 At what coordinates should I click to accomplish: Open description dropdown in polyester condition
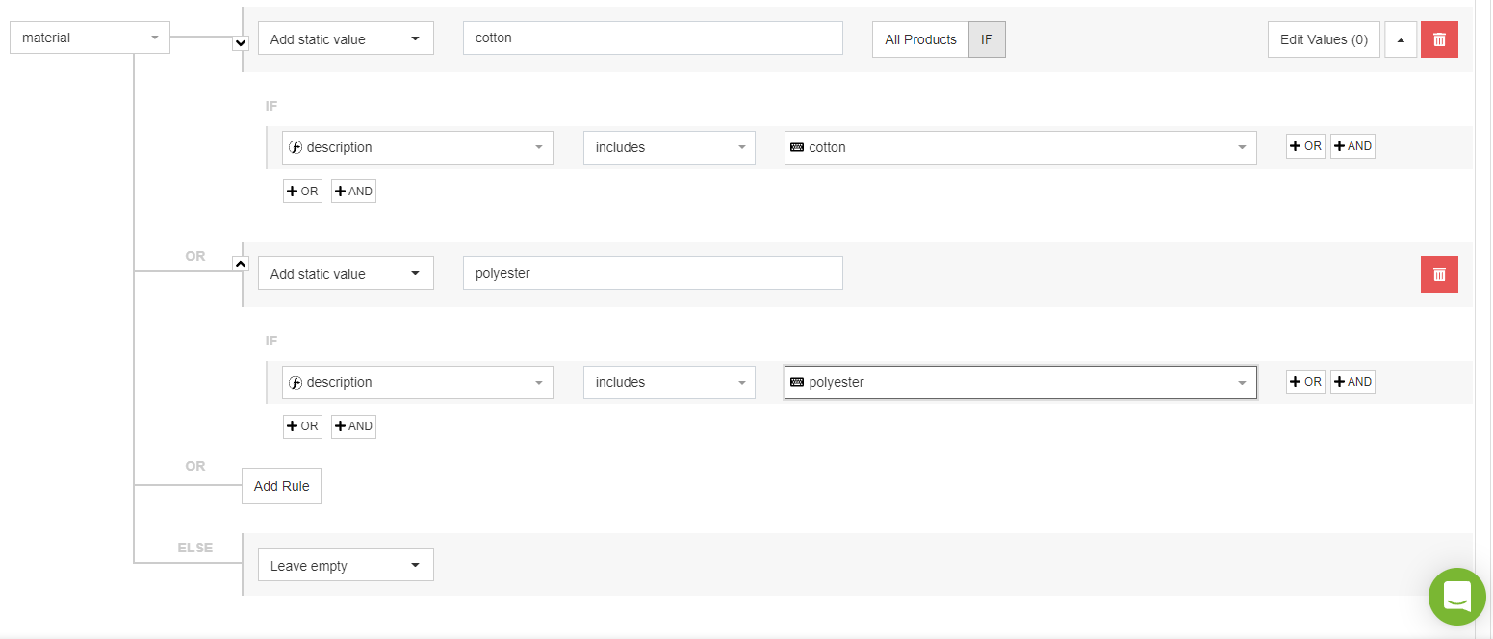coord(418,382)
